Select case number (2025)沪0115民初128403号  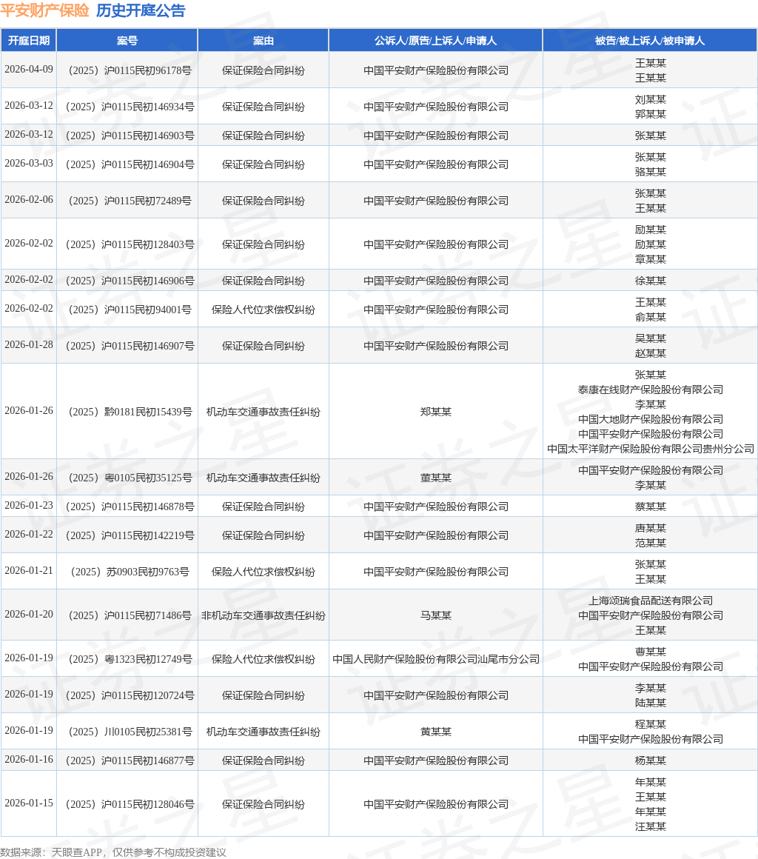click(x=130, y=244)
